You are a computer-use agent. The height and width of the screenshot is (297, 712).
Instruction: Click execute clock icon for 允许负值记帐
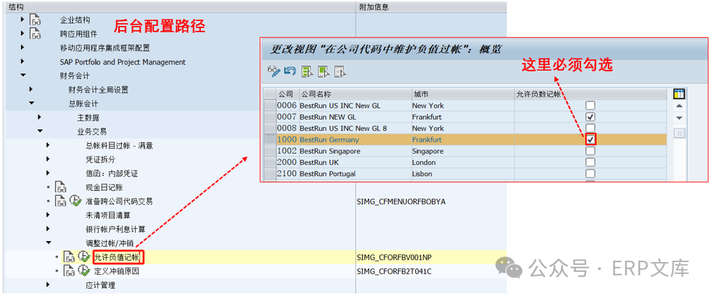pyautogui.click(x=83, y=257)
